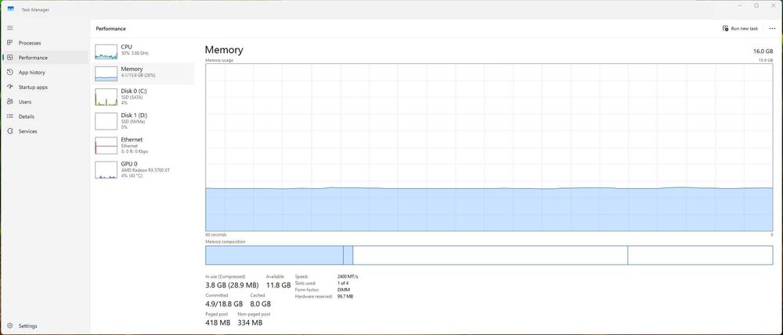The image size is (783, 335).
Task: Click the 15.9 GB graph scale label
Action: pos(766,60)
